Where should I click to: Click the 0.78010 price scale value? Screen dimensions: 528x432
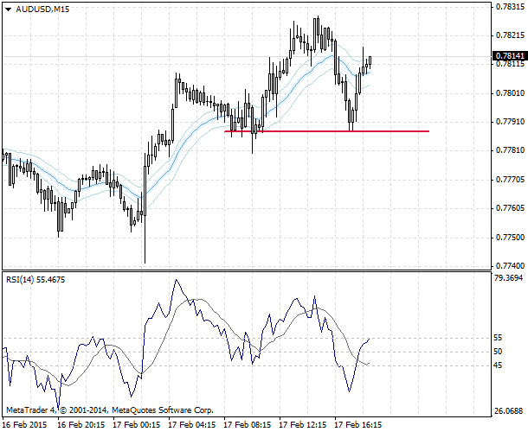pyautogui.click(x=510, y=93)
